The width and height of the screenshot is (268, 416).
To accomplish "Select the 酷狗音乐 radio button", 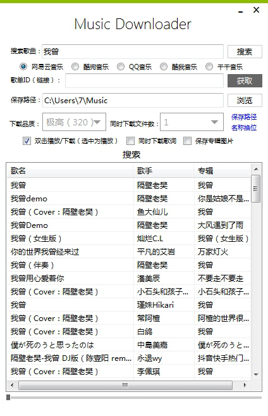I will pyautogui.click(x=75, y=66).
